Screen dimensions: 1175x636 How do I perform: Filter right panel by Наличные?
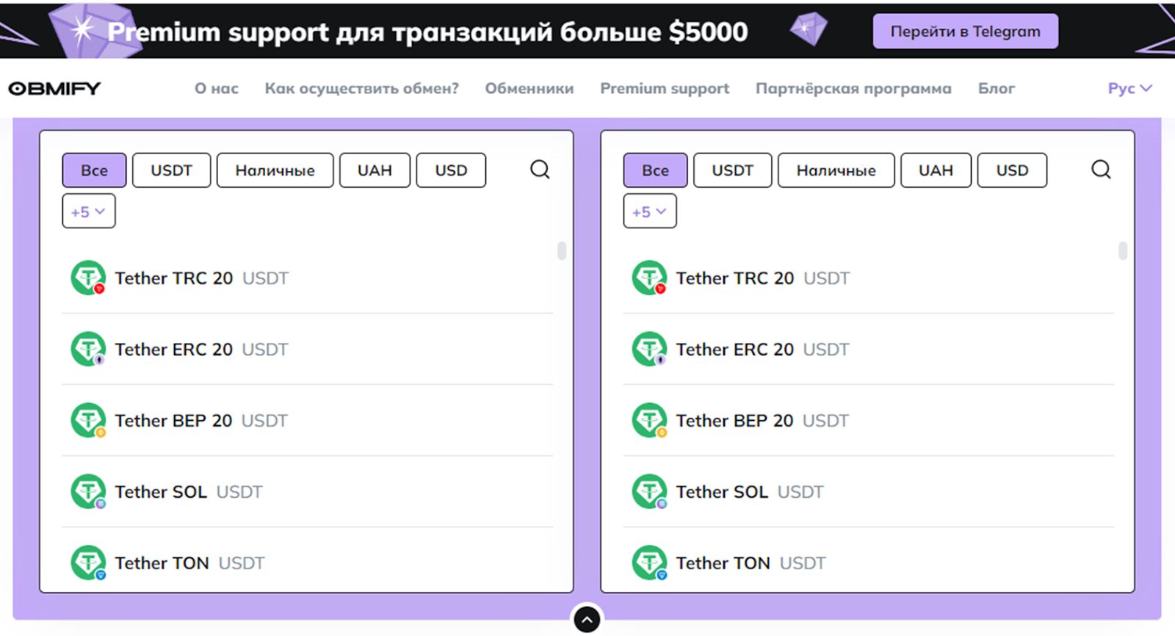(x=836, y=170)
